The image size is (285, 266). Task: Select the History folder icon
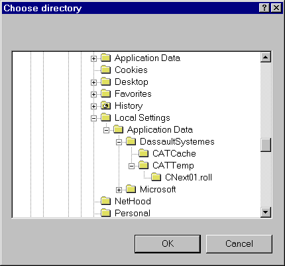tap(106, 105)
